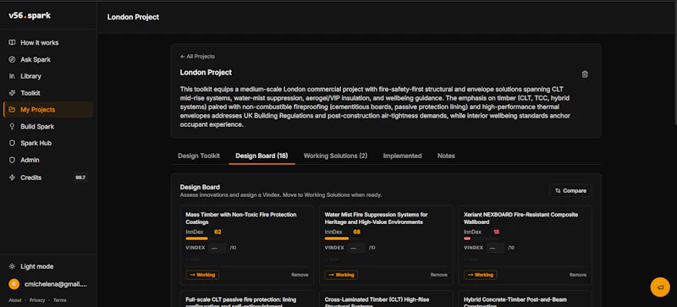Open Build Spark section
The image size is (677, 307).
[x=48, y=127]
